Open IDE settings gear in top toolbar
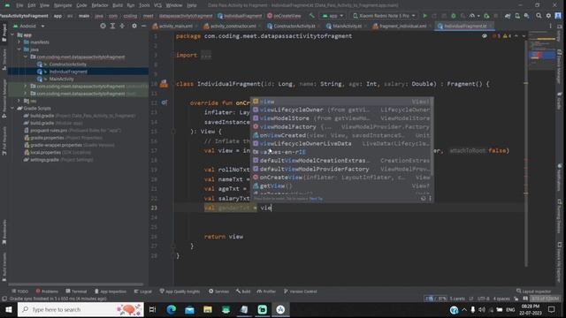The image size is (566, 318). [548, 16]
